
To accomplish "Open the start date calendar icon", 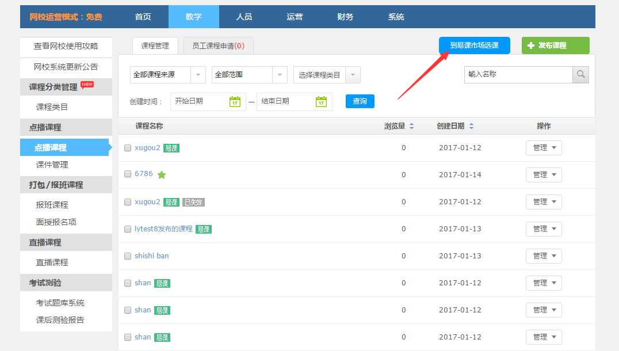I will pos(235,102).
